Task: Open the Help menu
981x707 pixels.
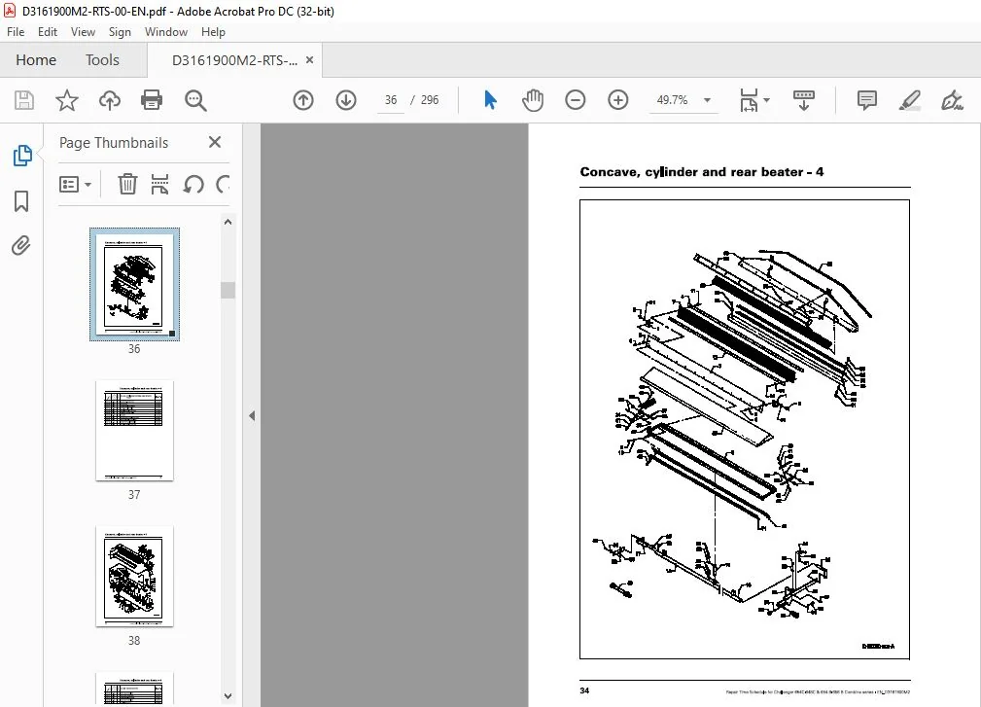Action: (x=213, y=32)
